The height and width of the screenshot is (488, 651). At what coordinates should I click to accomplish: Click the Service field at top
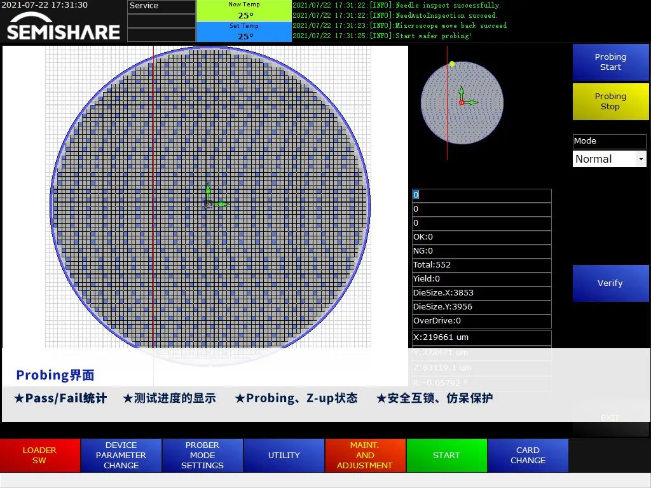click(x=161, y=6)
